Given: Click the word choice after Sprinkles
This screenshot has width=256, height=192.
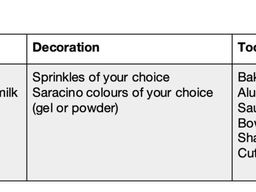Looking at the screenshot, I should point(151,77).
